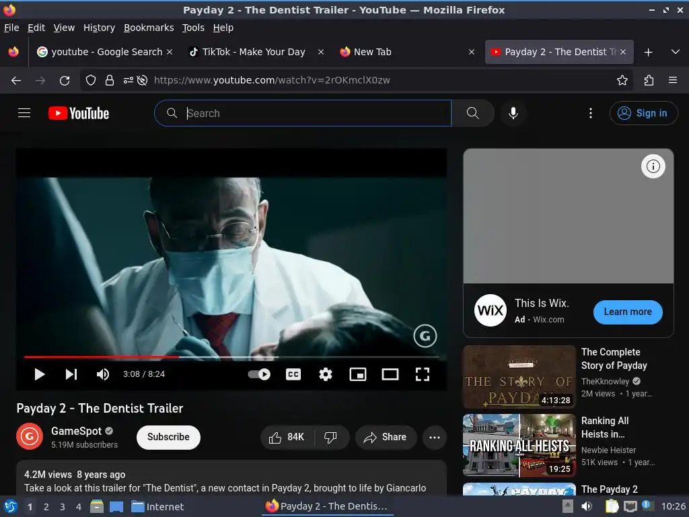Open the History menu
Viewport: 689px width, 517px height.
pyautogui.click(x=99, y=27)
